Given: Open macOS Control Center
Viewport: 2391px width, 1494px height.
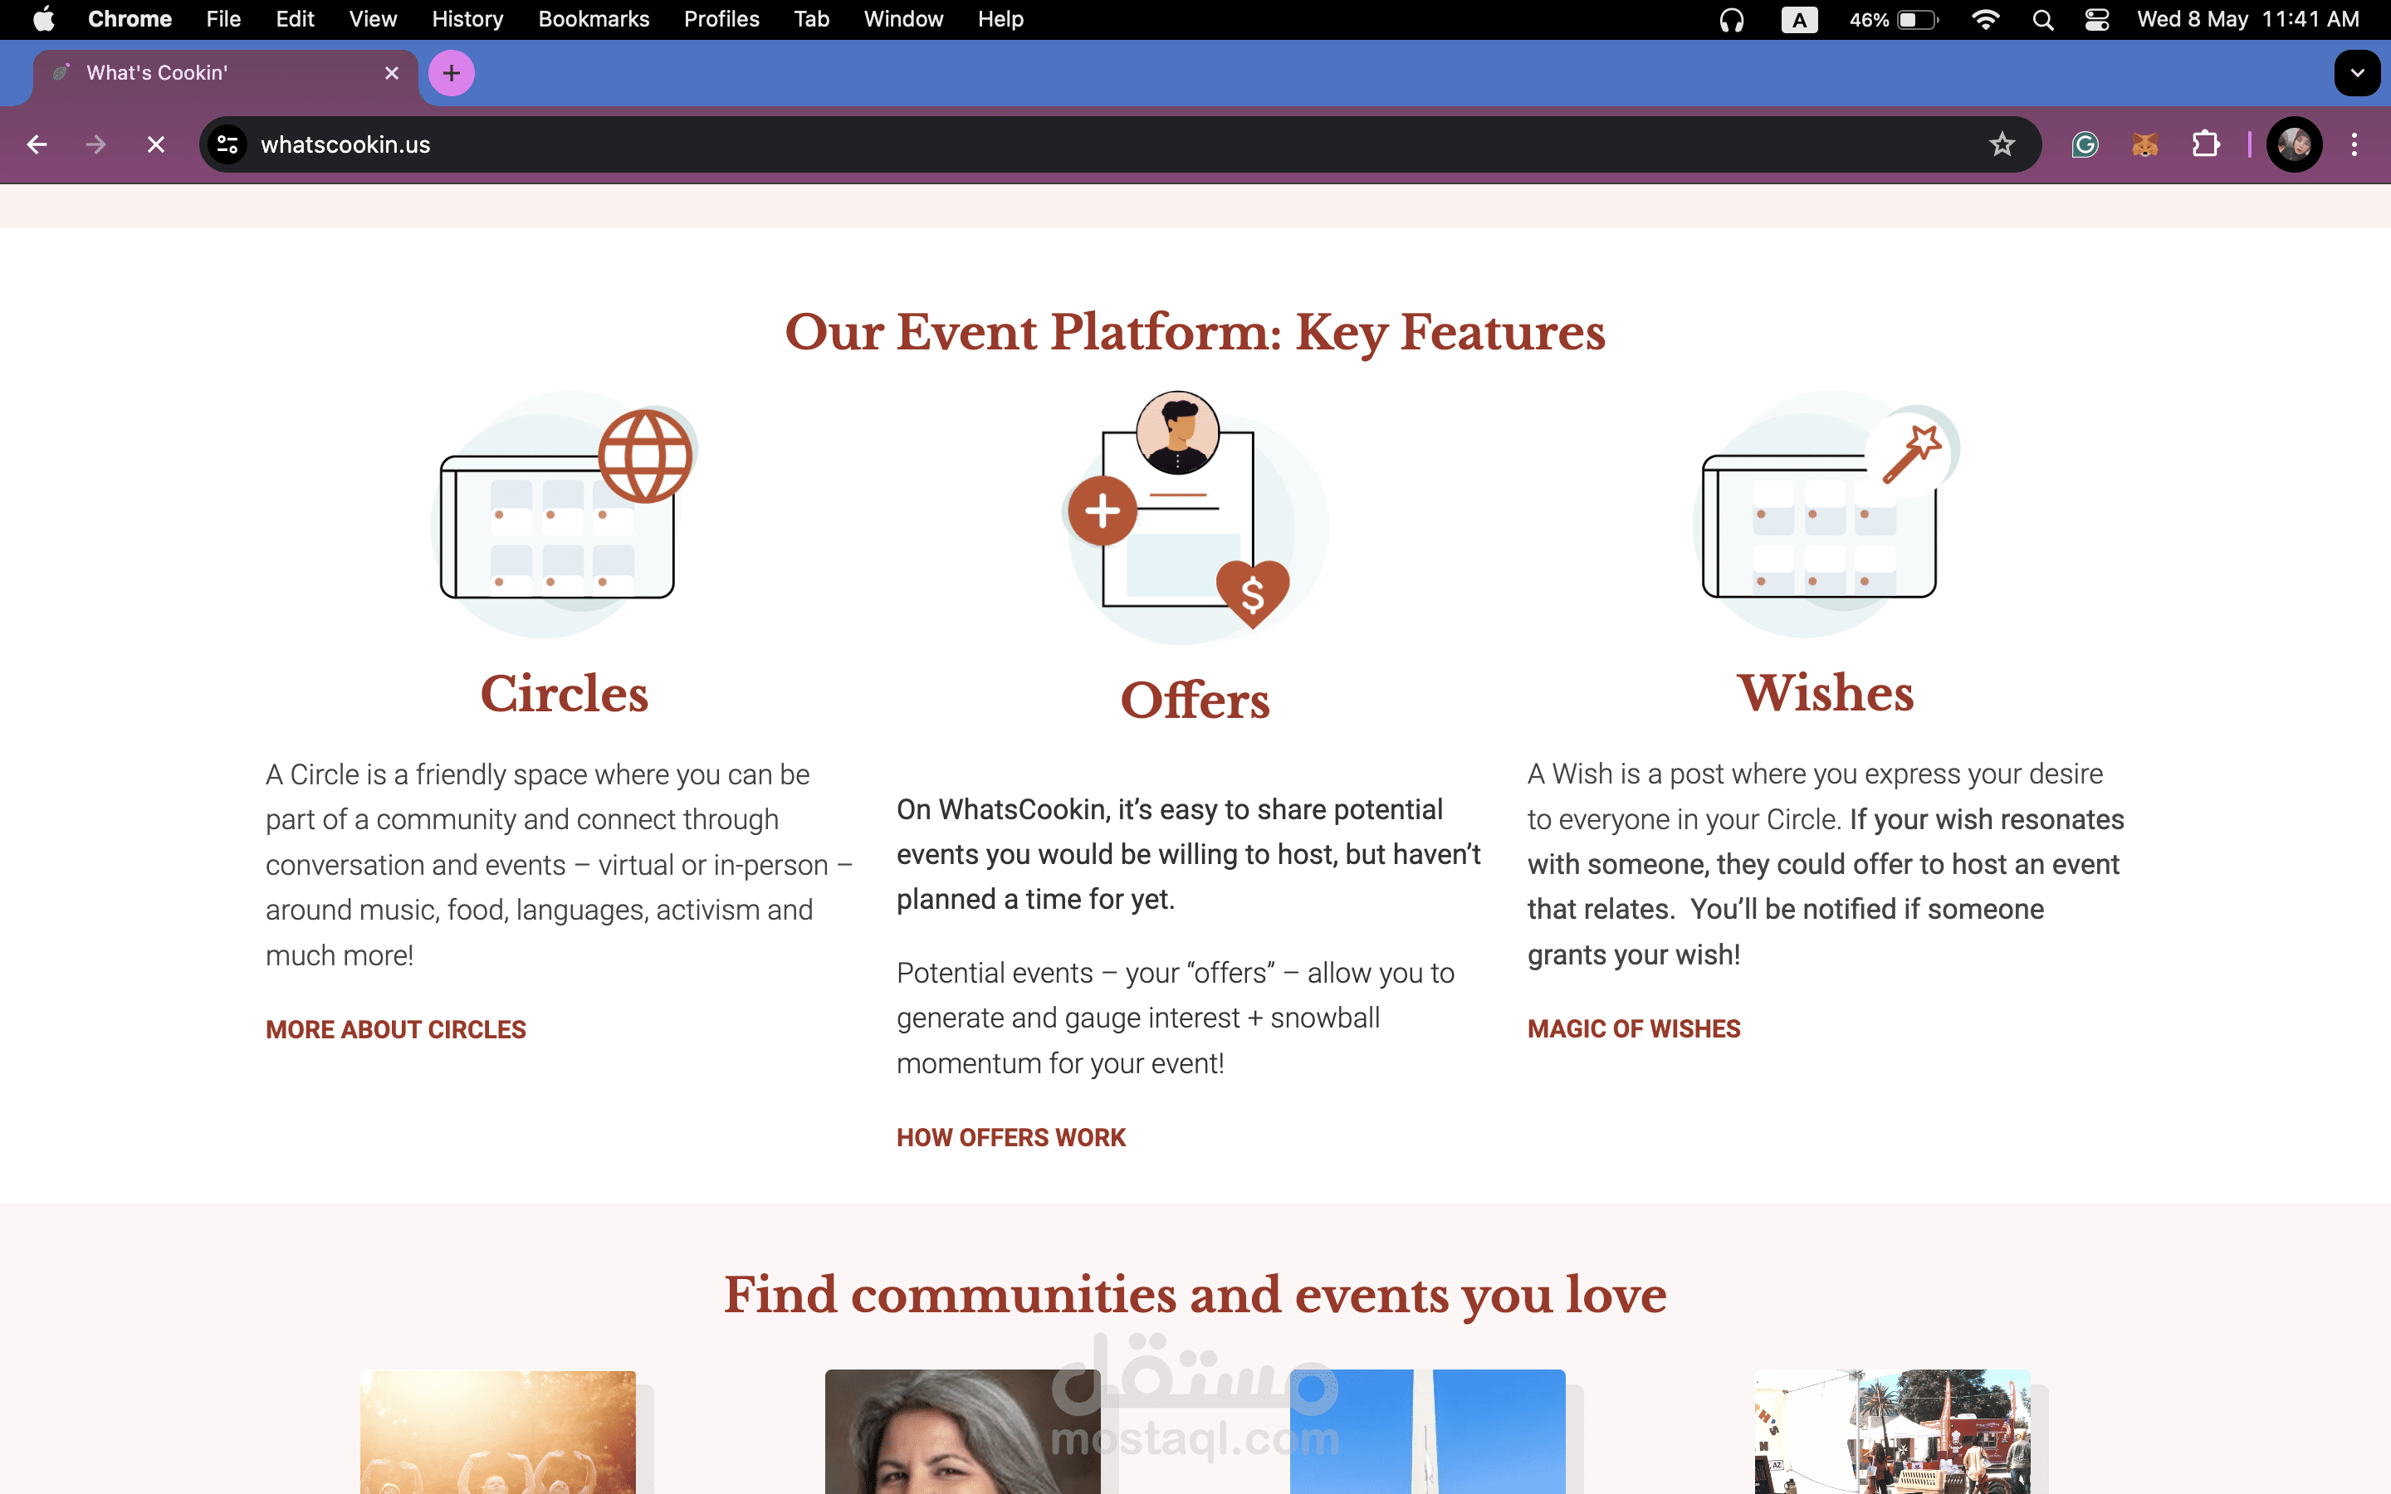Looking at the screenshot, I should point(2096,20).
